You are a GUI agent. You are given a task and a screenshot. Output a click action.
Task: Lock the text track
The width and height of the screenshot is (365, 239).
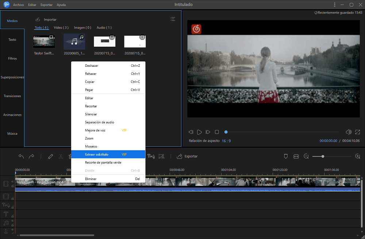coord(13,216)
